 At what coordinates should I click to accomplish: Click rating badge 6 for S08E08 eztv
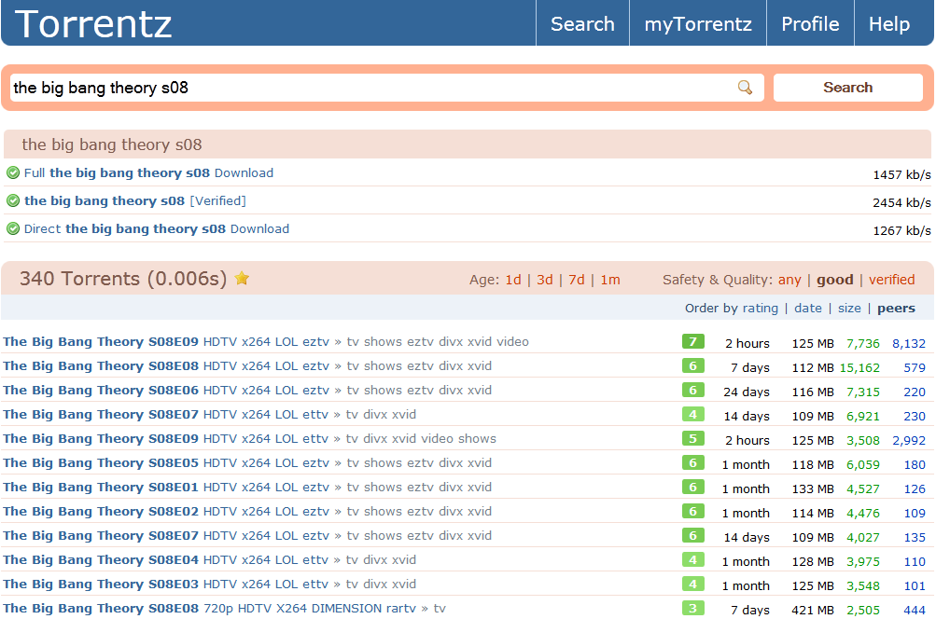(693, 366)
